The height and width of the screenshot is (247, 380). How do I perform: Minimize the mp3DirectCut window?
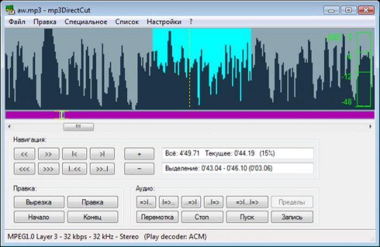[x=331, y=10]
